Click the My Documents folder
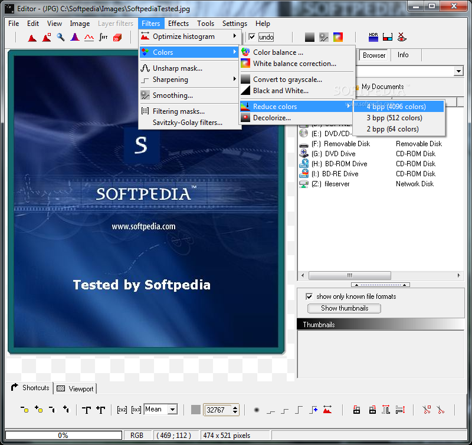The height and width of the screenshot is (445, 472). click(382, 87)
